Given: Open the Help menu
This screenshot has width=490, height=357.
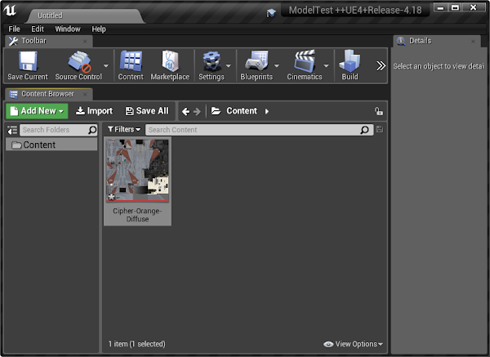Looking at the screenshot, I should tap(99, 29).
